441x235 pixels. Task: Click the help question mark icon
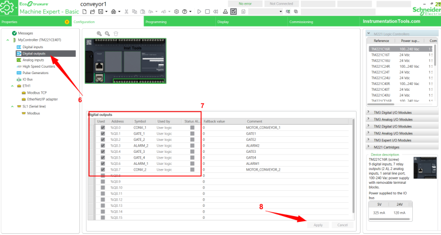click(x=184, y=11)
